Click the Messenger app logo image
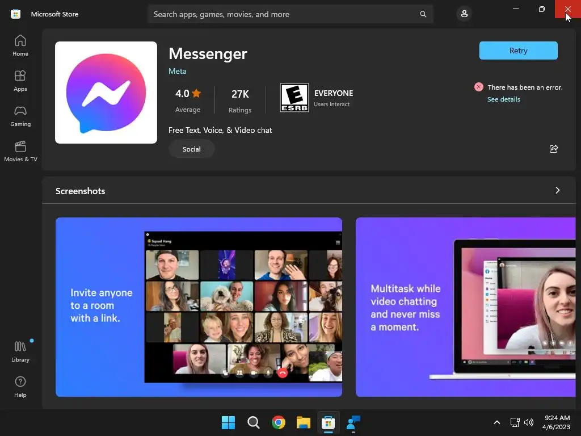The width and height of the screenshot is (581, 436). (106, 93)
